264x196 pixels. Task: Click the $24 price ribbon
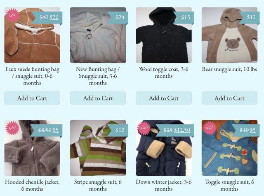[118, 17]
